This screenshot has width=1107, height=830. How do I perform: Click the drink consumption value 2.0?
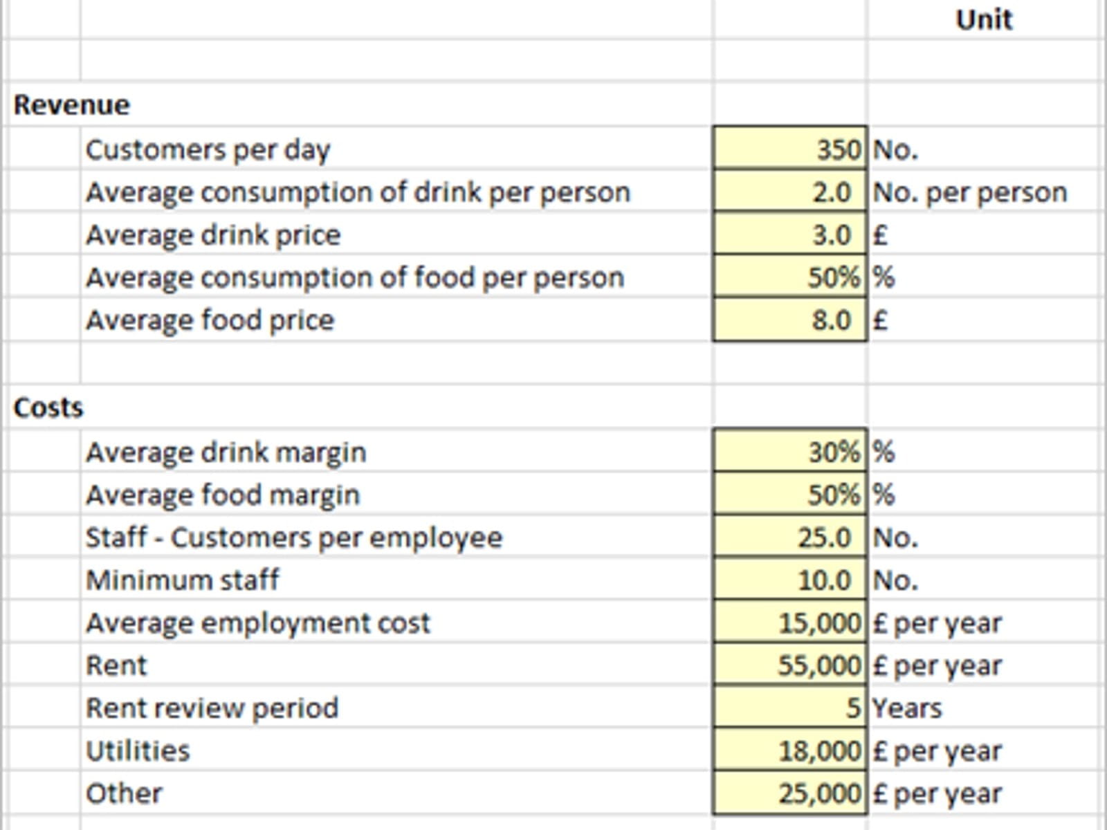[x=789, y=192]
